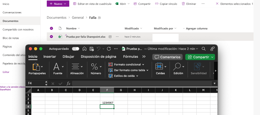Open Bloc de notas in the sidebar
Screen dimensions: 260x115
[x=11, y=38]
